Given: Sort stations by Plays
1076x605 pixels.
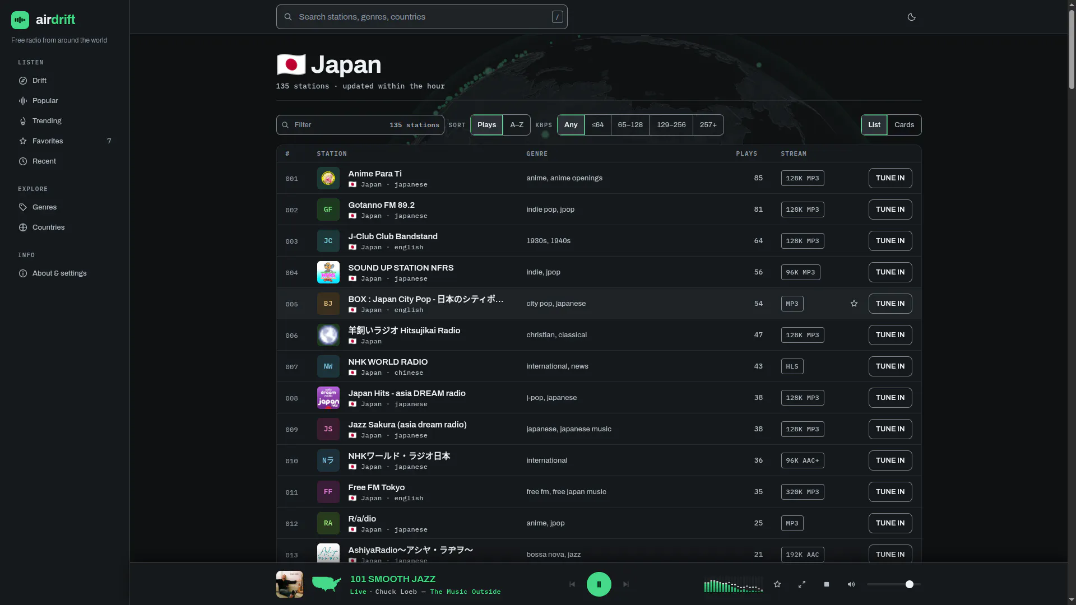Looking at the screenshot, I should coord(487,125).
